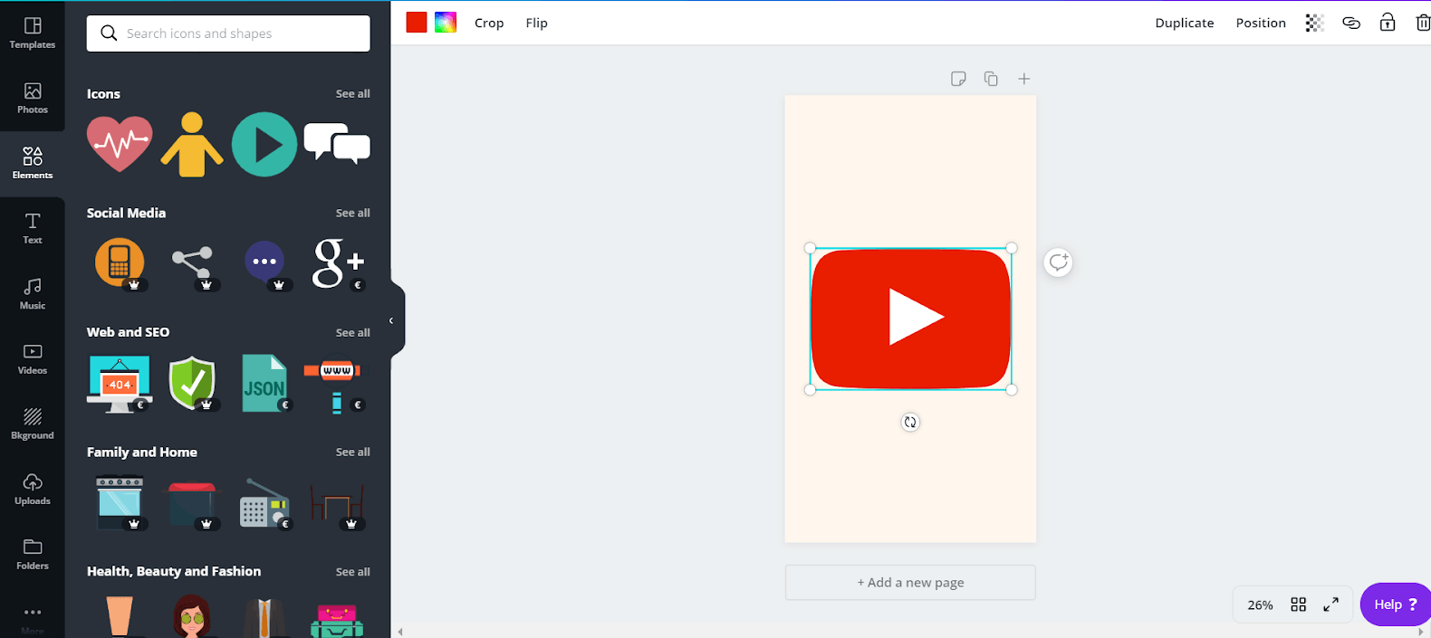Open the Text sidebar tab
1431x638 pixels.
click(x=33, y=228)
